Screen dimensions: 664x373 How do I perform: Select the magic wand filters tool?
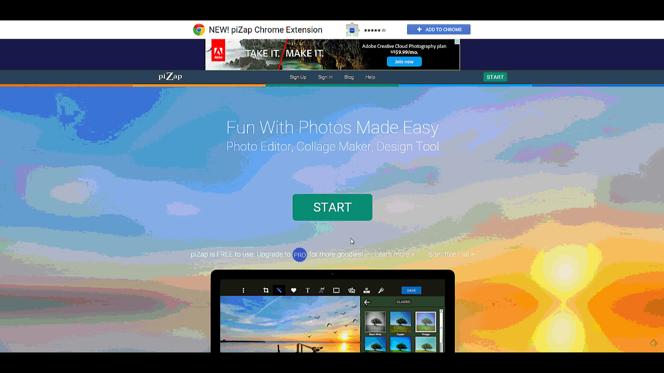279,290
